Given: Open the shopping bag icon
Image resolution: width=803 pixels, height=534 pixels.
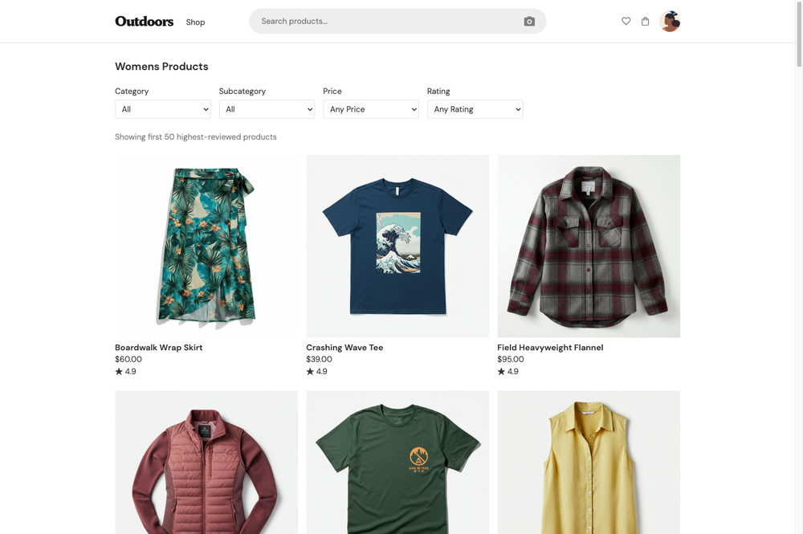Looking at the screenshot, I should point(645,22).
